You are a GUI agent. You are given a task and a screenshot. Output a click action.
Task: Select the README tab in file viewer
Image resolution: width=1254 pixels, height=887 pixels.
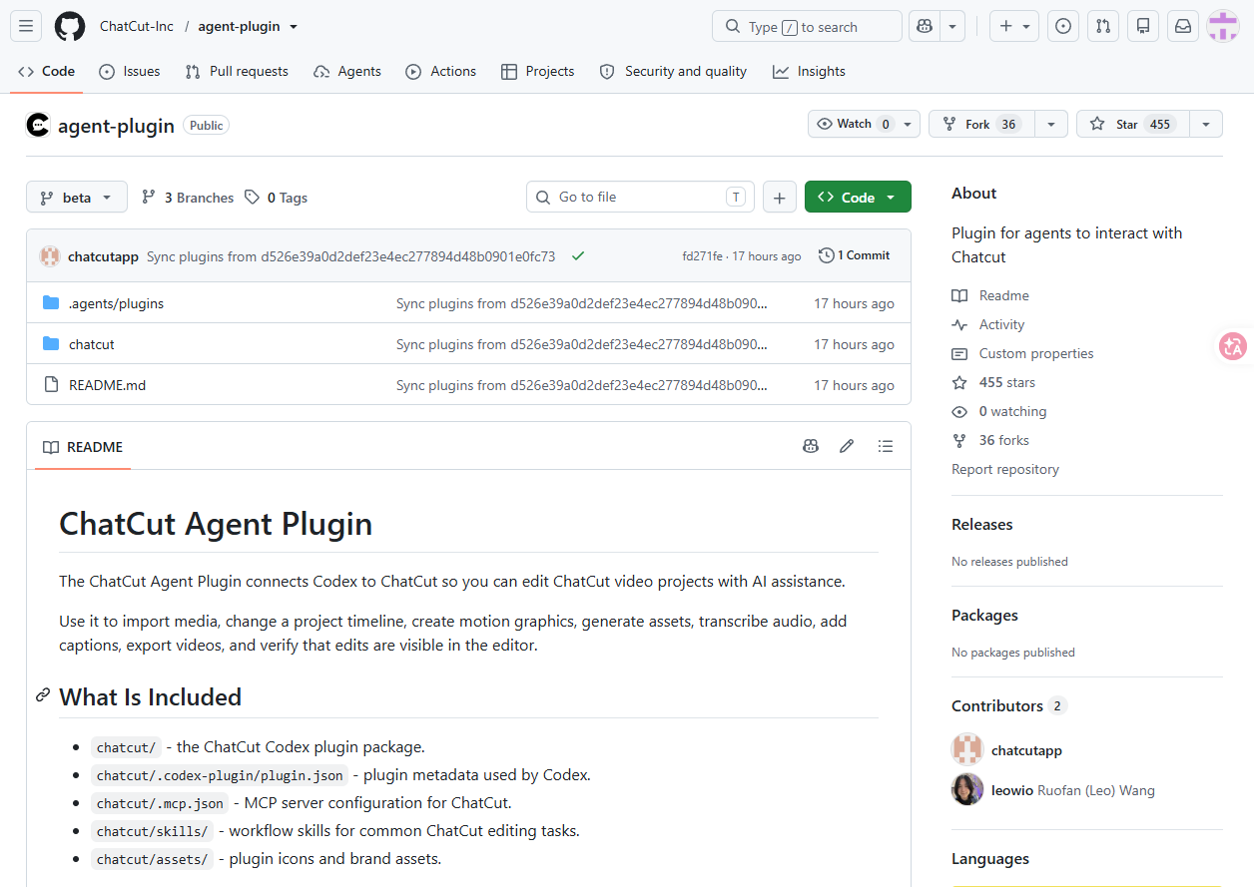coord(83,447)
